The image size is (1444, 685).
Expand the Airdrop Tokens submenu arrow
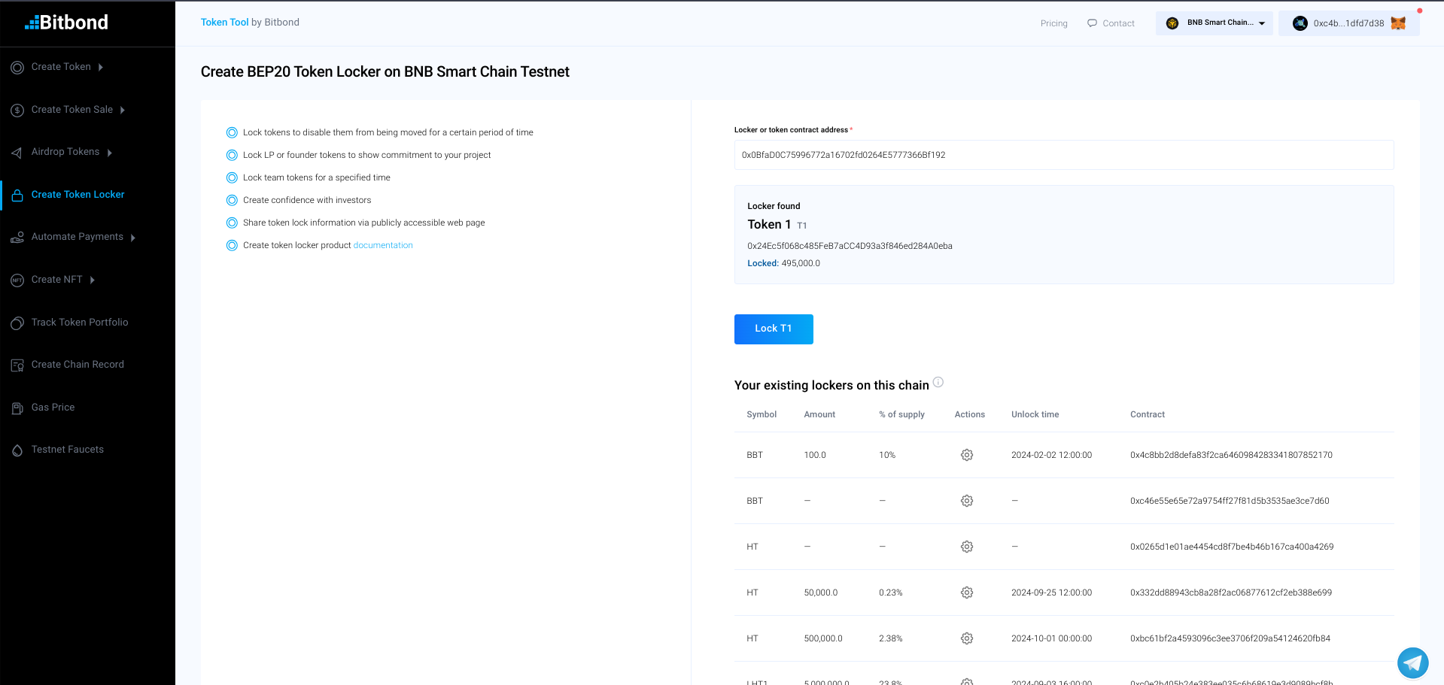[110, 153]
